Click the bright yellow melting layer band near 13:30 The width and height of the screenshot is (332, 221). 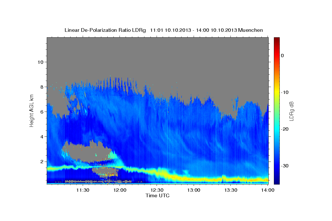point(231,178)
